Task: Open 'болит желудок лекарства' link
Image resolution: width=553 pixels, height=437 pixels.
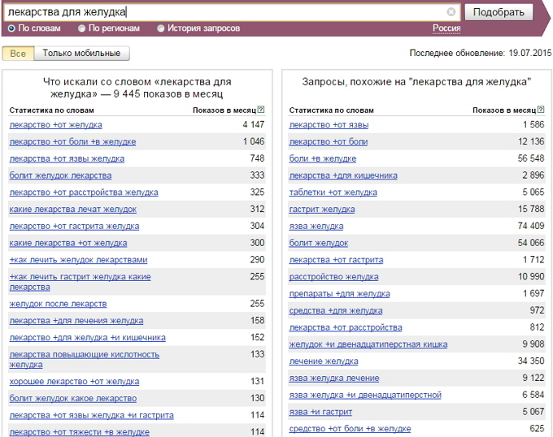Action: (x=60, y=175)
